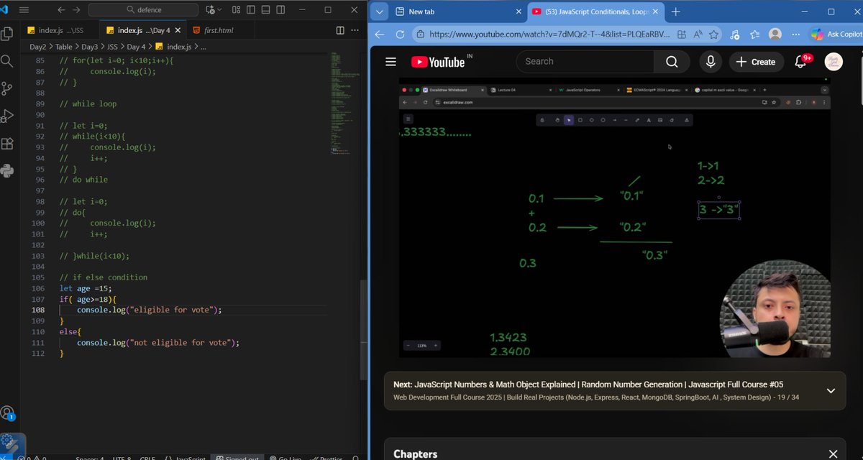Open YouTube account avatar menu
Viewport: 863px width, 460px height.
pyautogui.click(x=833, y=62)
